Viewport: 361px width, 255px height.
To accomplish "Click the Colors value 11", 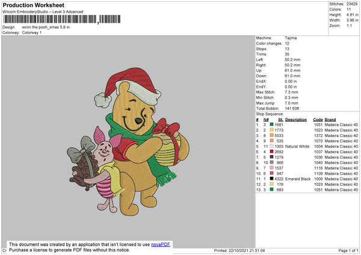I will tap(348, 10).
